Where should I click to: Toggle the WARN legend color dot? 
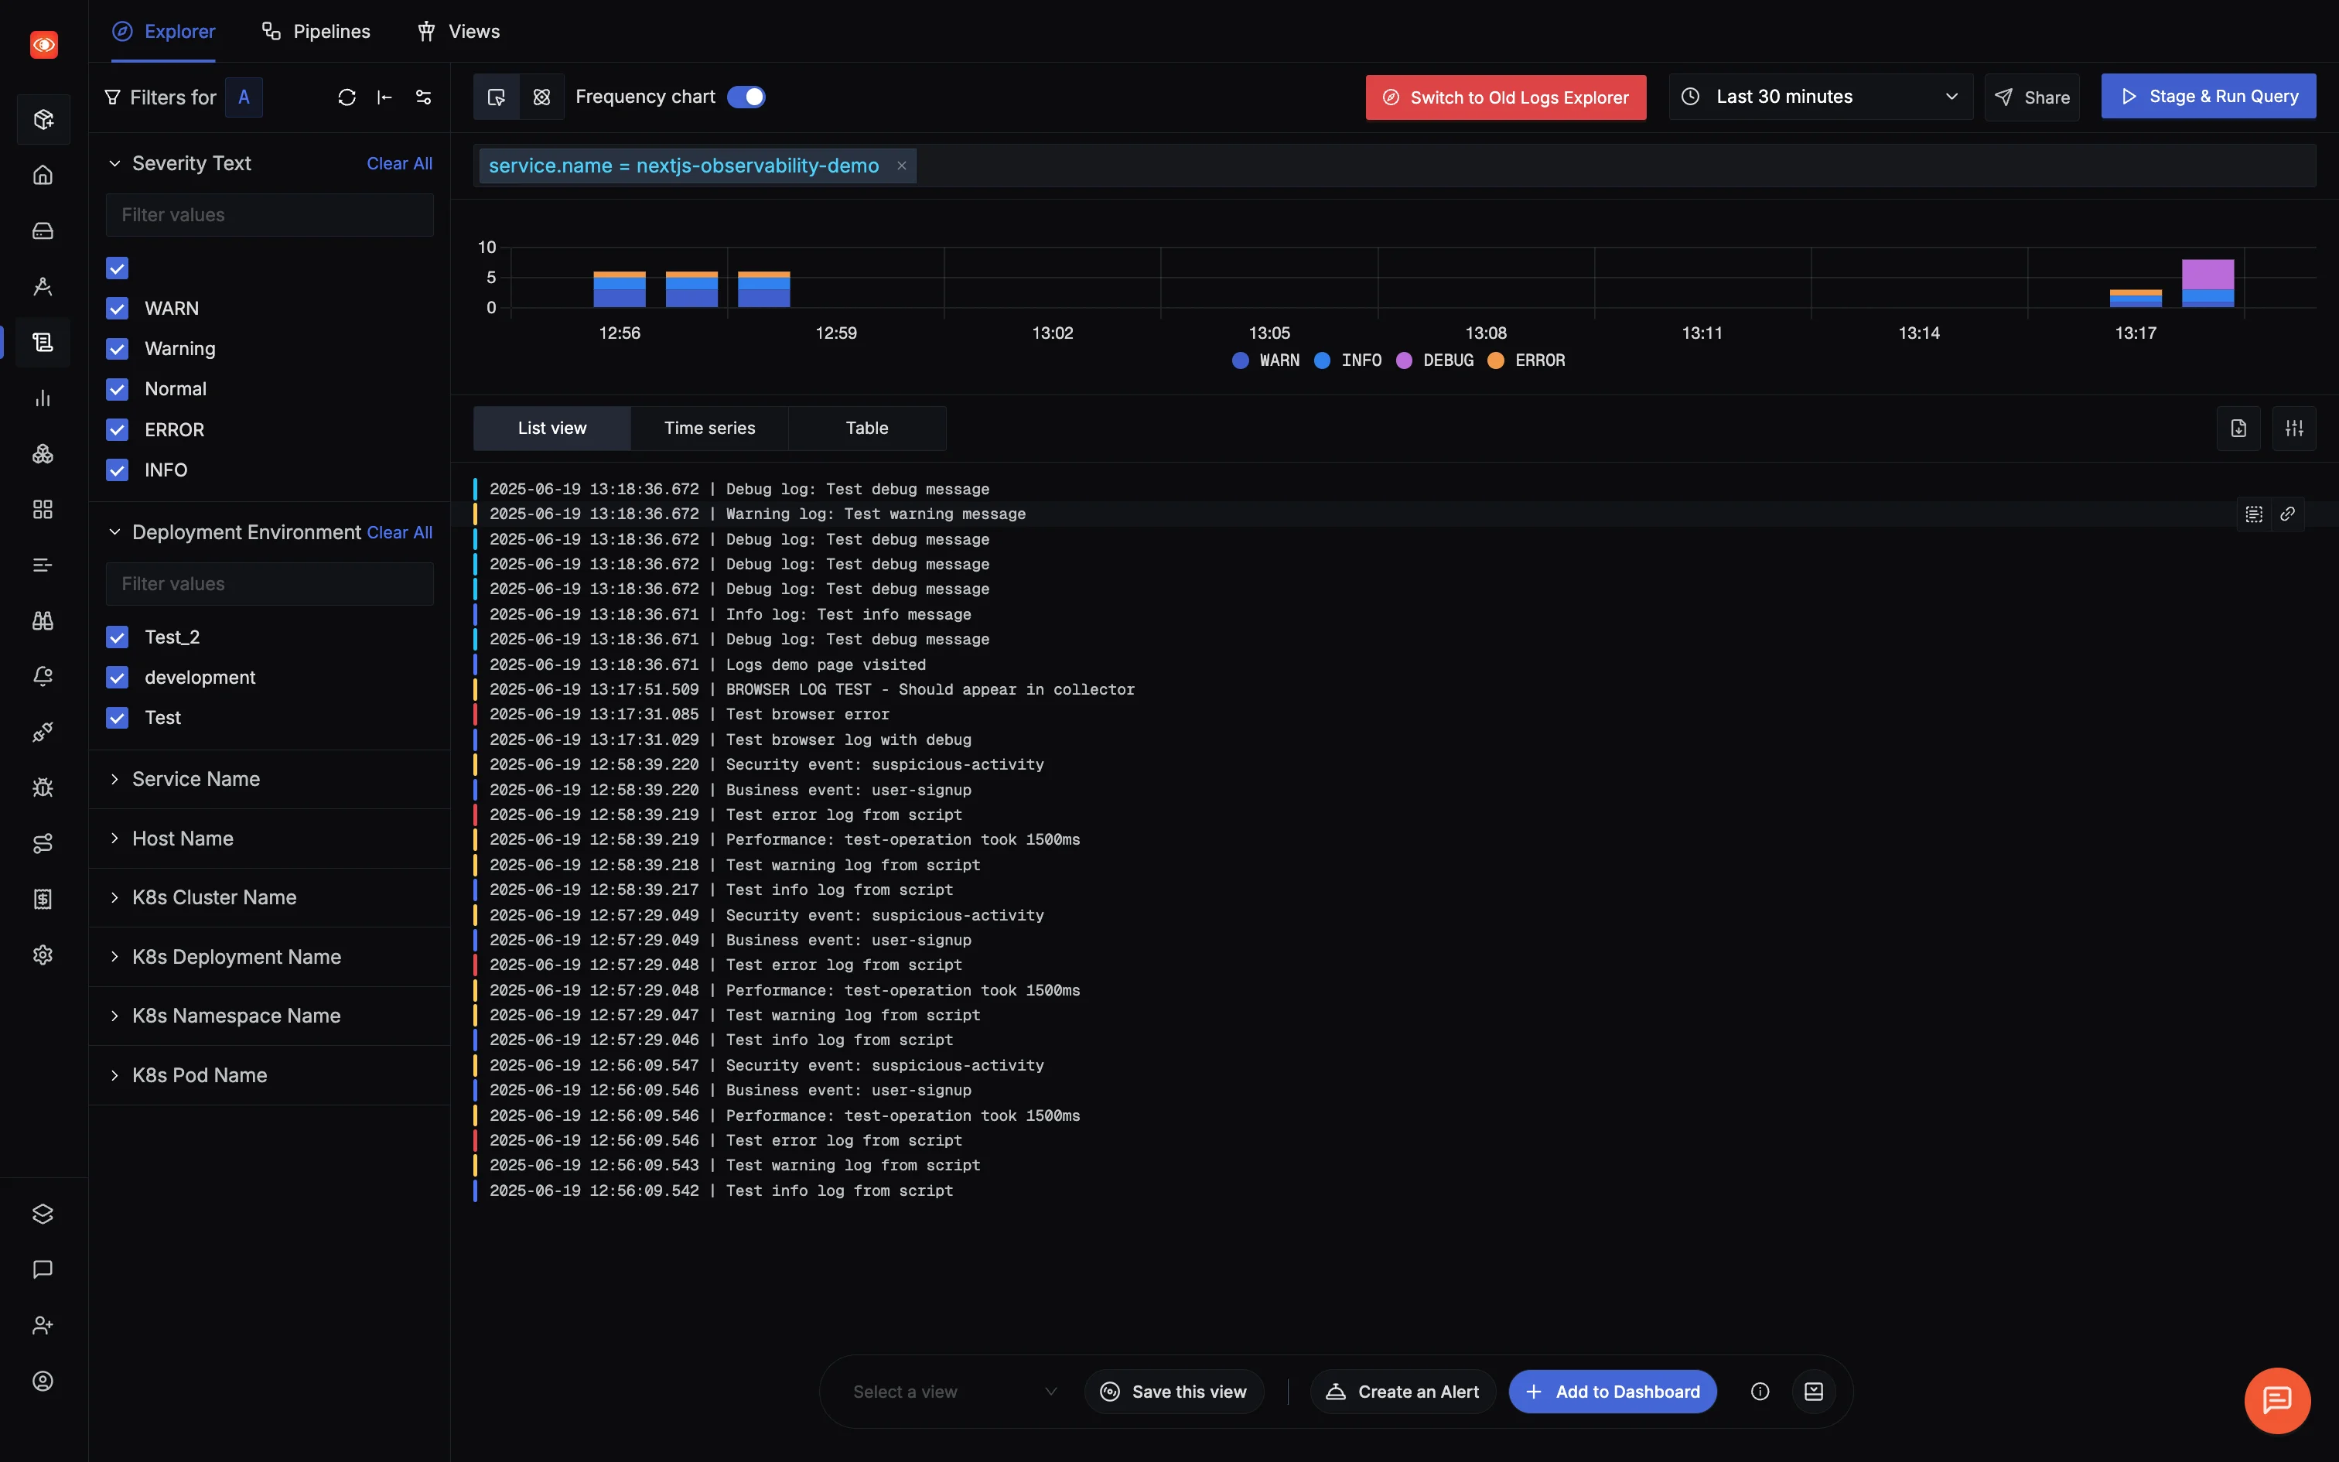pos(1241,360)
